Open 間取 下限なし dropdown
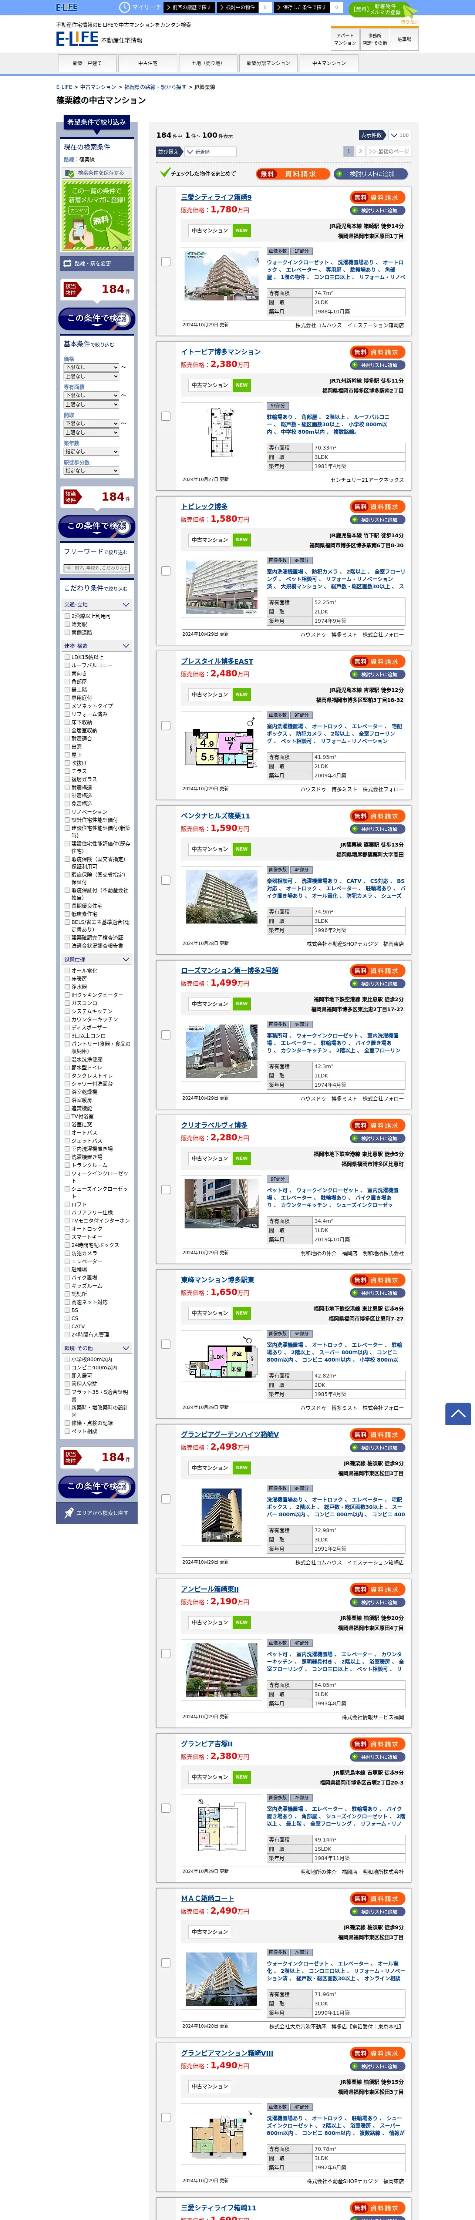 pyautogui.click(x=91, y=423)
